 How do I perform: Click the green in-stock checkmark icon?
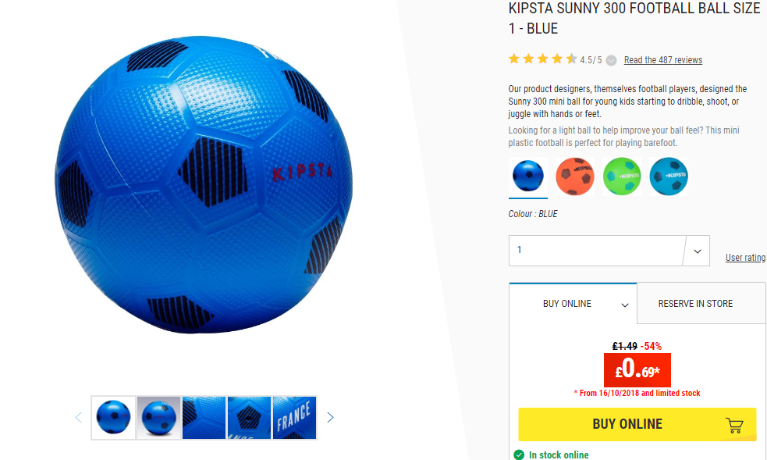point(519,455)
